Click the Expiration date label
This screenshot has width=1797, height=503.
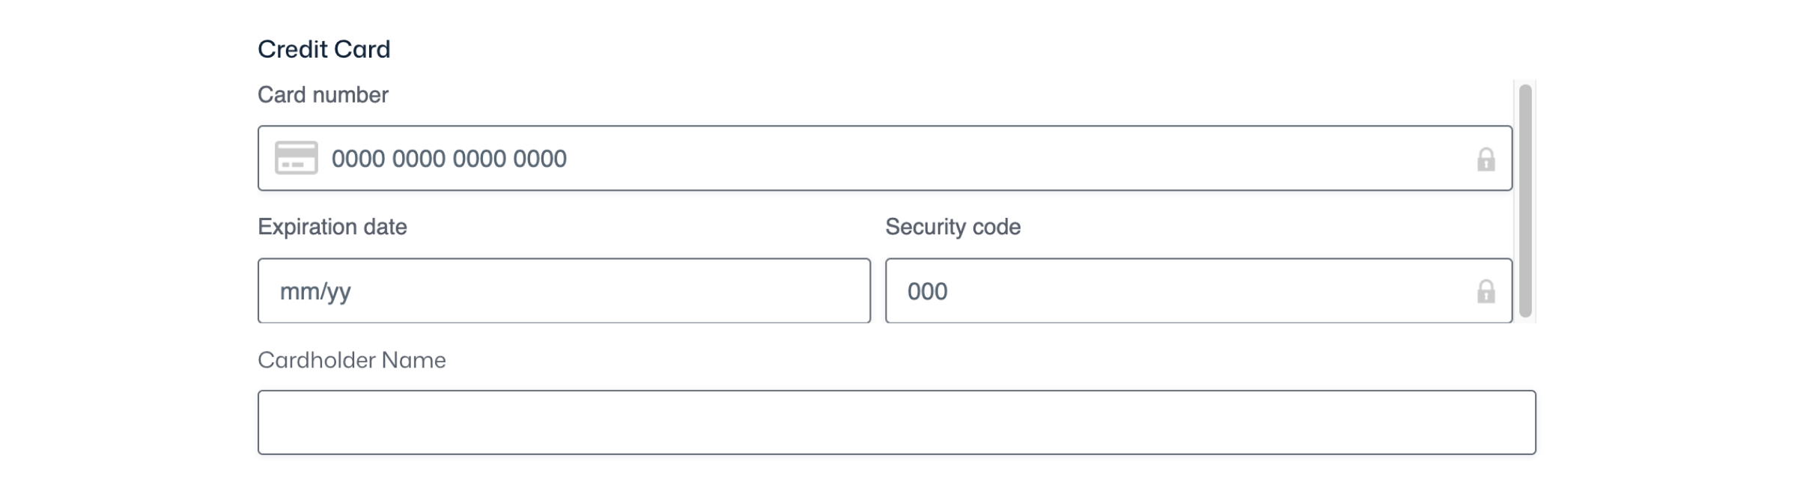click(332, 226)
